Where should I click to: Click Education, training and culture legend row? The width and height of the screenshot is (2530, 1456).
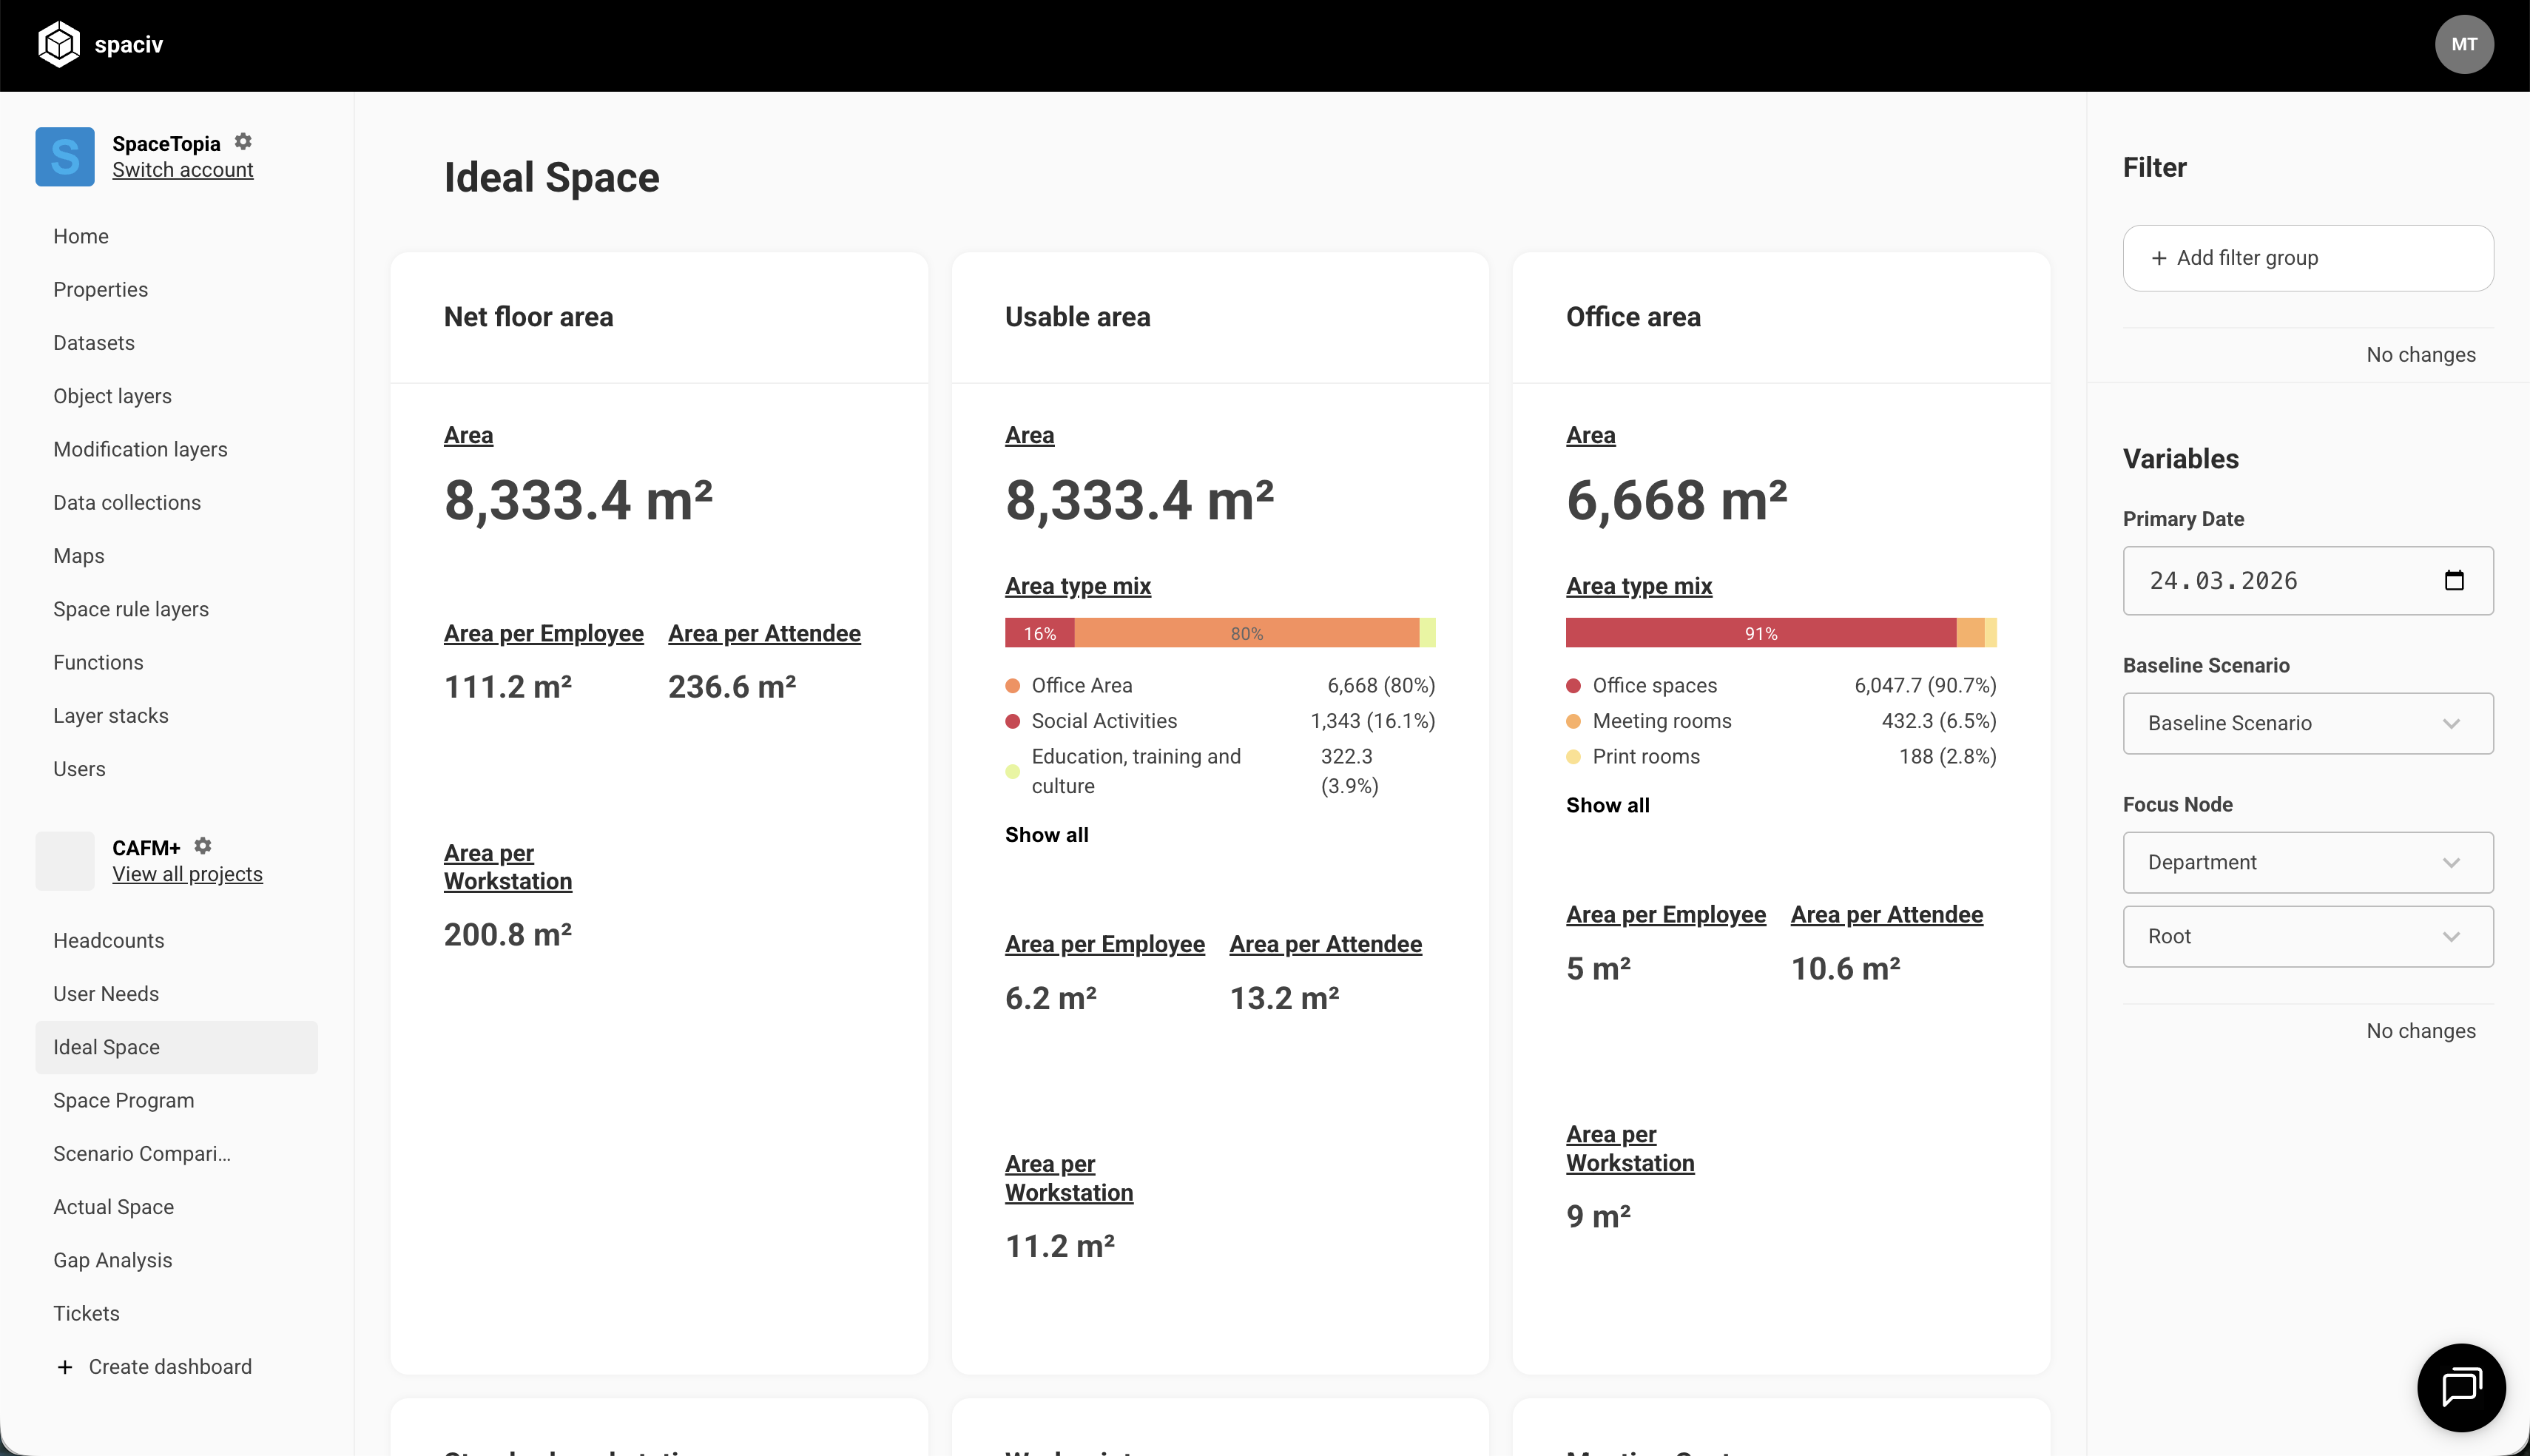[1220, 771]
